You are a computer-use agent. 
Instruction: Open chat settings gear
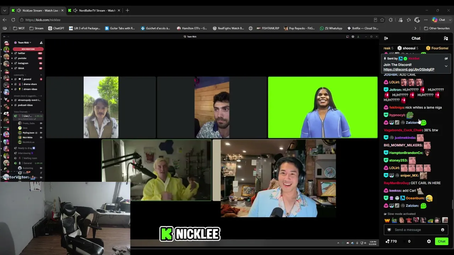click(429, 242)
